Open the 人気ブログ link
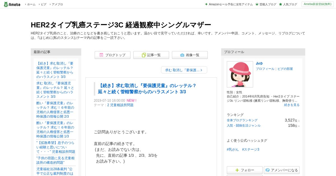The height and width of the screenshot is (176, 336). (290, 4)
